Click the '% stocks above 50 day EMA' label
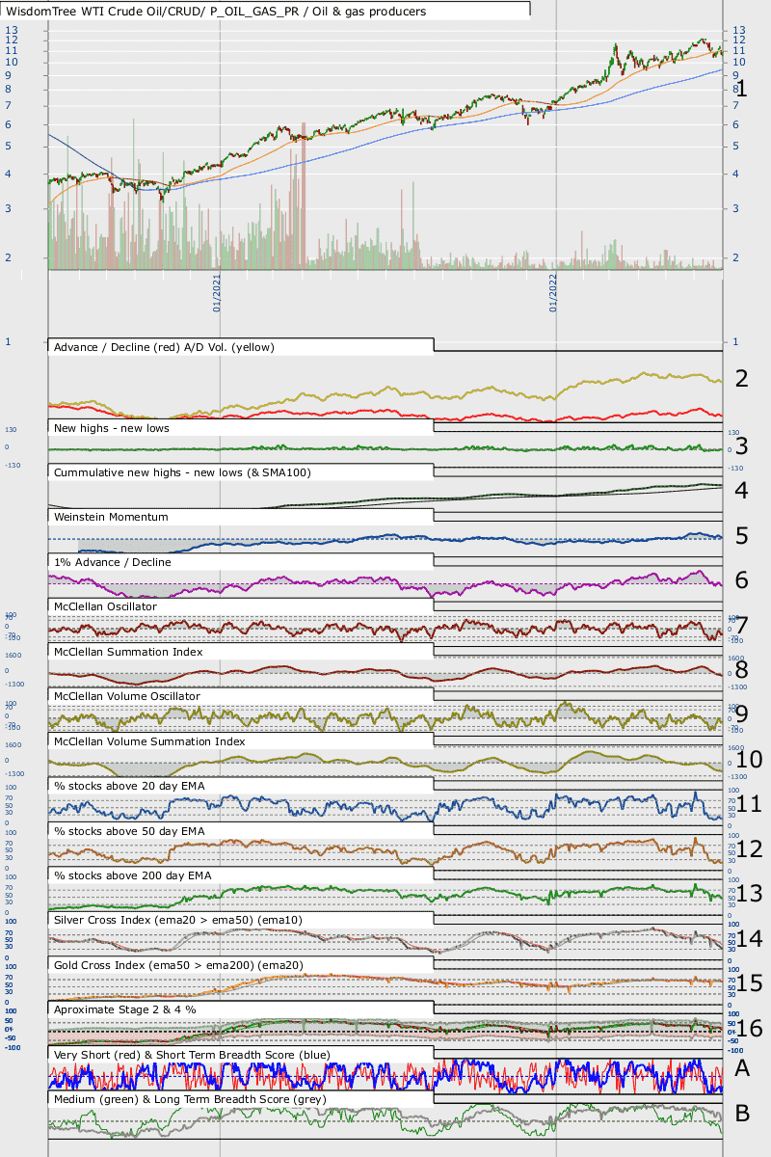 click(128, 830)
